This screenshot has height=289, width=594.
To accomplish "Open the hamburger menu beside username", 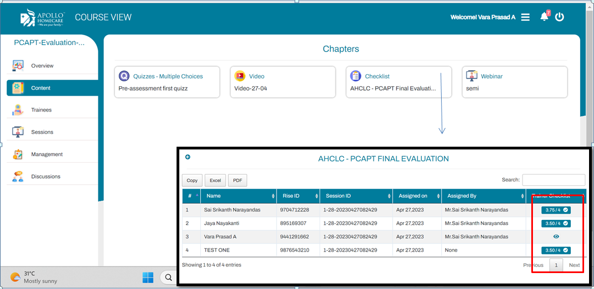I will click(525, 17).
